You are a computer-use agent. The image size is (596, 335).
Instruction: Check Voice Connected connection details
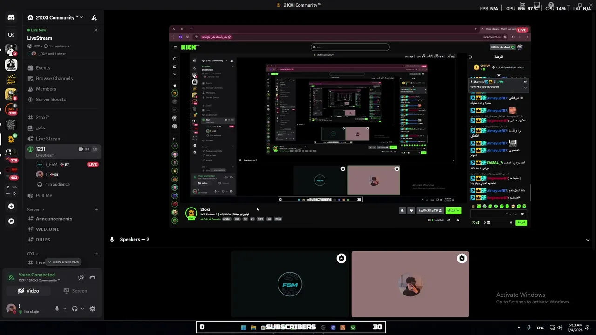tap(36, 275)
